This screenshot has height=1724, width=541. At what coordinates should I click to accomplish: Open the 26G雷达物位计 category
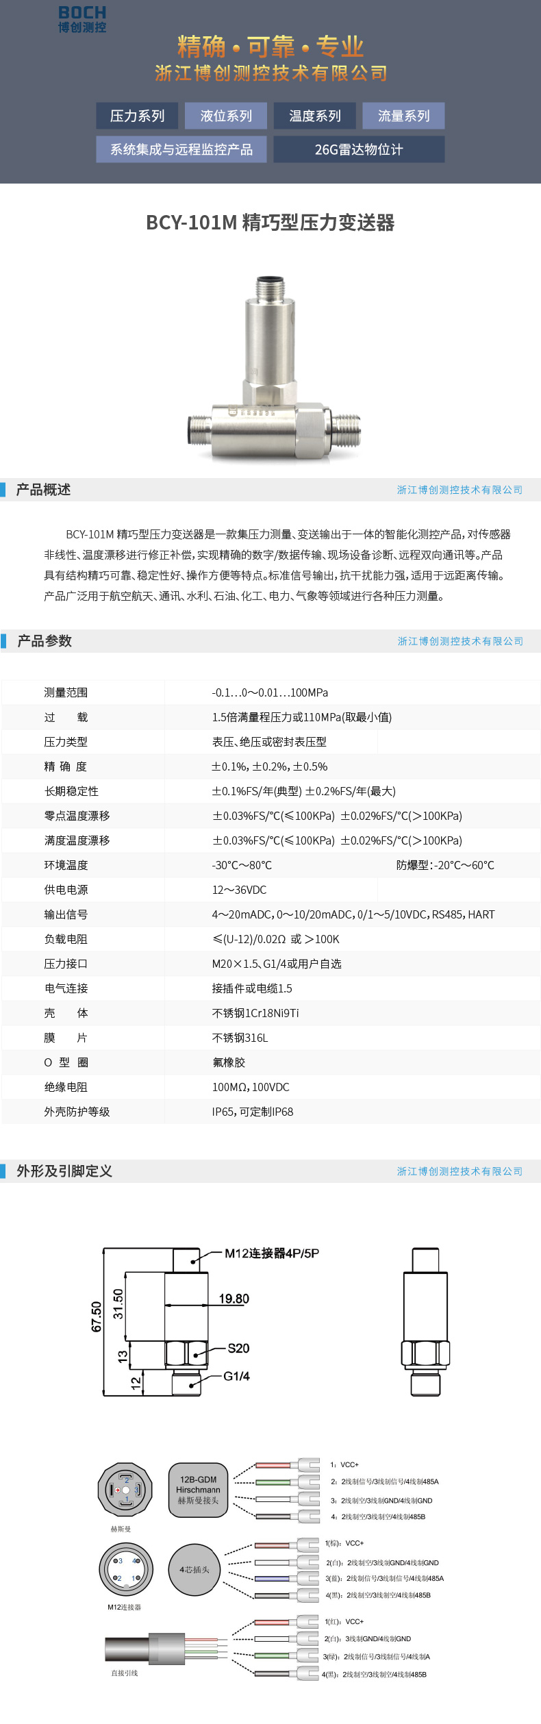[x=360, y=149]
